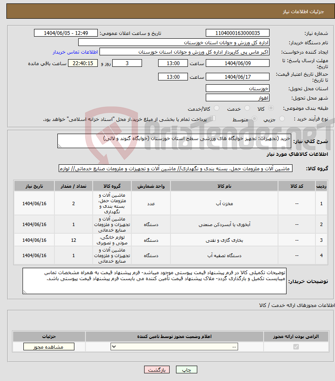The width and height of the screenshot is (335, 381).
Task: Click the مخزن آب item name
Action: (x=224, y=203)
